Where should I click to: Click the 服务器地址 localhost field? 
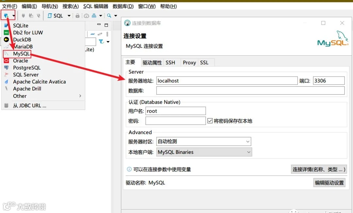click(x=227, y=81)
